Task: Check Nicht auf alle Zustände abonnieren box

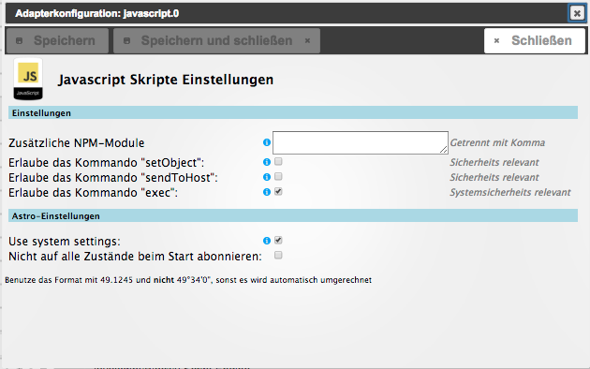Action: coord(278,256)
